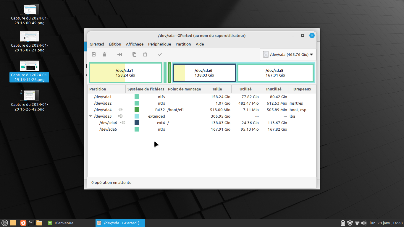Click the new partition toolbar icon

coord(94,54)
